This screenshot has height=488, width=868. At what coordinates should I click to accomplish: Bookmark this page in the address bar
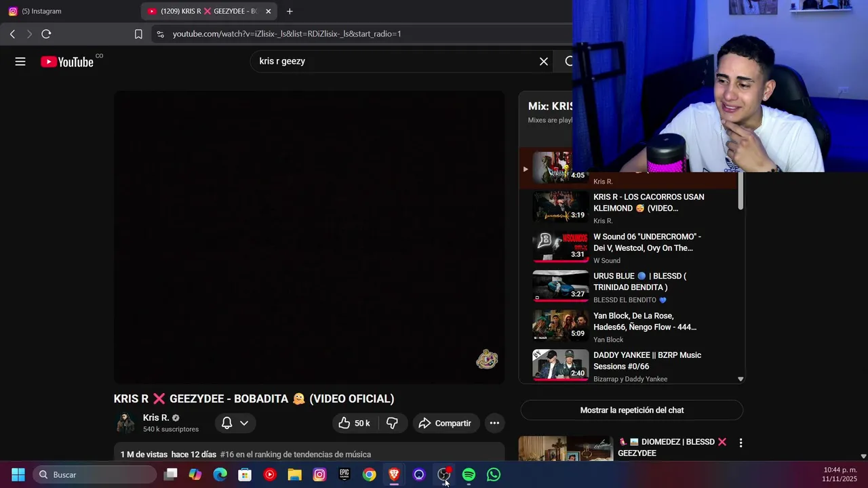(138, 34)
